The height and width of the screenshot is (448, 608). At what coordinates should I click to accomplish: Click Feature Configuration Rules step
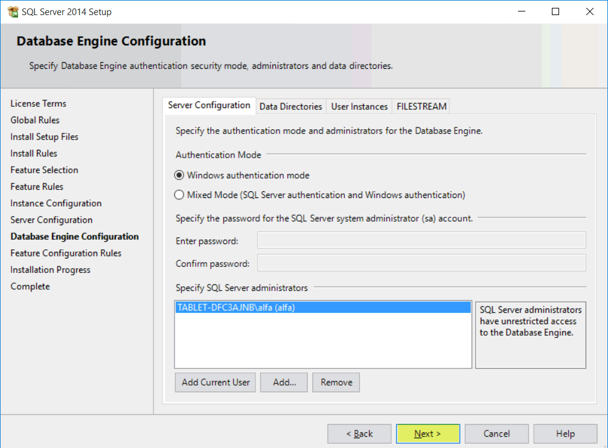pos(66,254)
